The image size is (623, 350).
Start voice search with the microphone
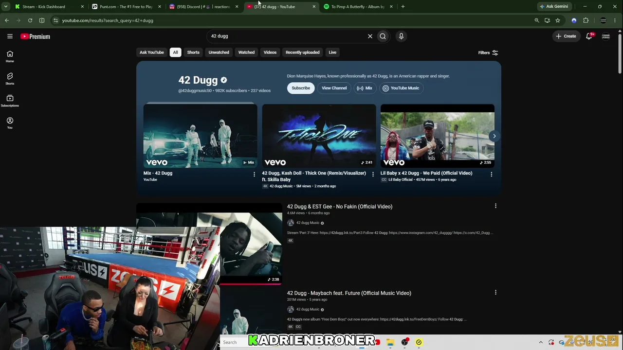tap(401, 36)
